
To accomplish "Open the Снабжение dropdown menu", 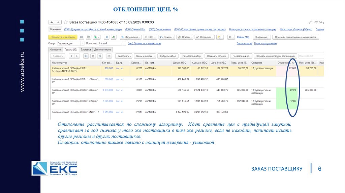I will [x=262, y=37].
